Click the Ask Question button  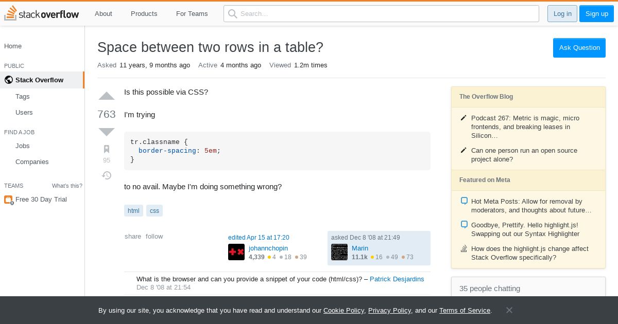pyautogui.click(x=579, y=48)
